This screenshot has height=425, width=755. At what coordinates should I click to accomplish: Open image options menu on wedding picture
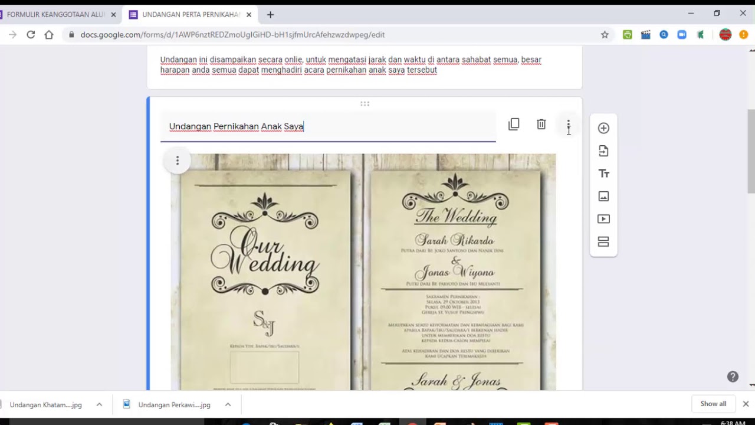(x=177, y=161)
